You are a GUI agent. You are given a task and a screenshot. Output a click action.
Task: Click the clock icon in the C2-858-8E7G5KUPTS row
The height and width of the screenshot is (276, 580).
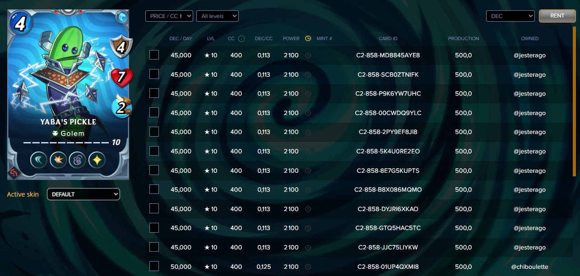(x=308, y=170)
